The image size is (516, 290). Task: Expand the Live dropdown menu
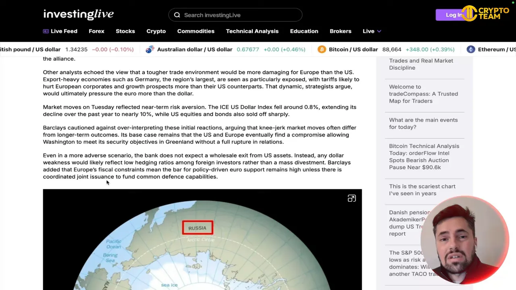[x=372, y=31]
